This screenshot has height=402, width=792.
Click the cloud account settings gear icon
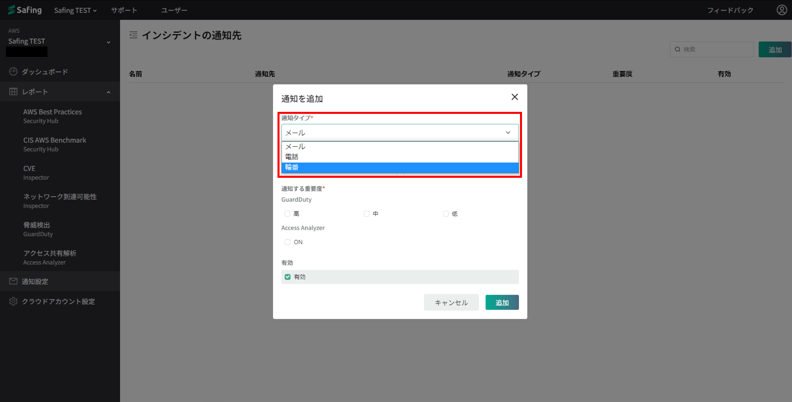click(x=13, y=301)
